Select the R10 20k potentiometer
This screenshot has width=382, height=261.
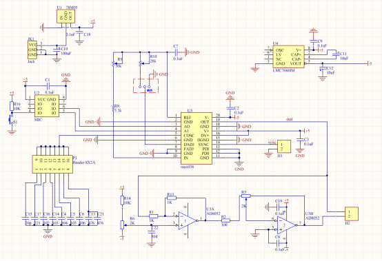[141, 63]
